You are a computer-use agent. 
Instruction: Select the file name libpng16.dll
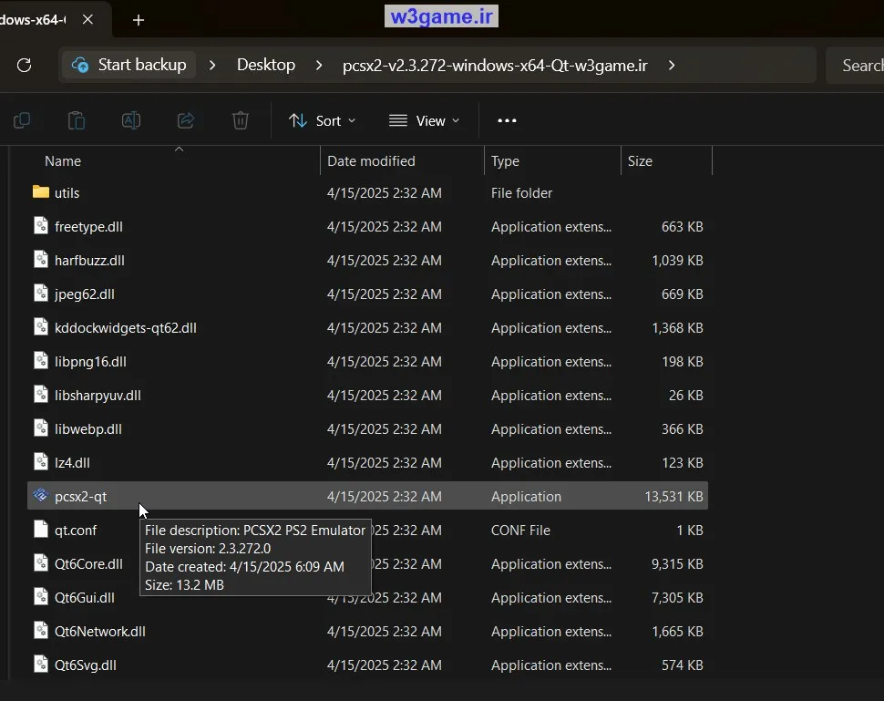[90, 362]
